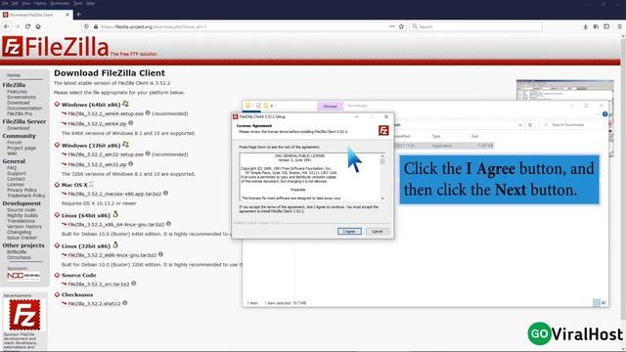Expand the Explorer address bar history dropdown
Viewport: 626px width, 352px height.
pos(519,125)
